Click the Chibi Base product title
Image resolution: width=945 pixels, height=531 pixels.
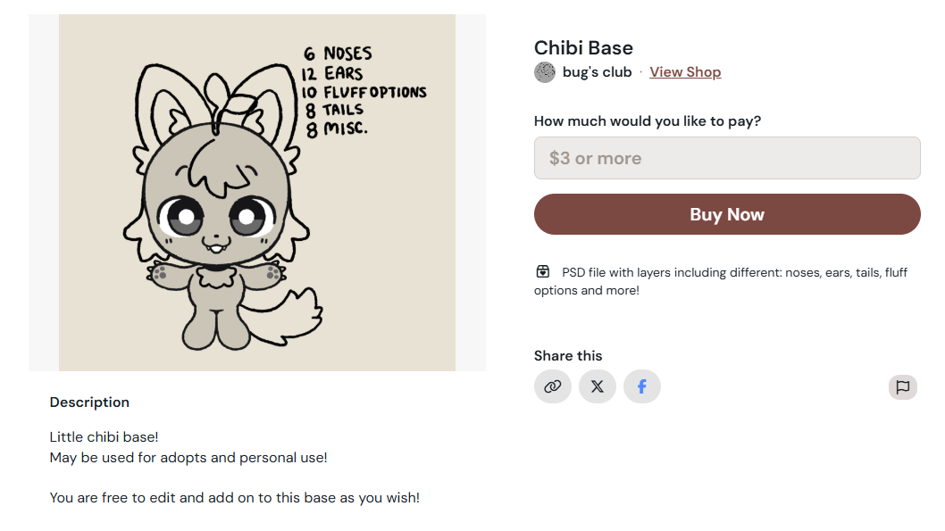click(x=583, y=48)
